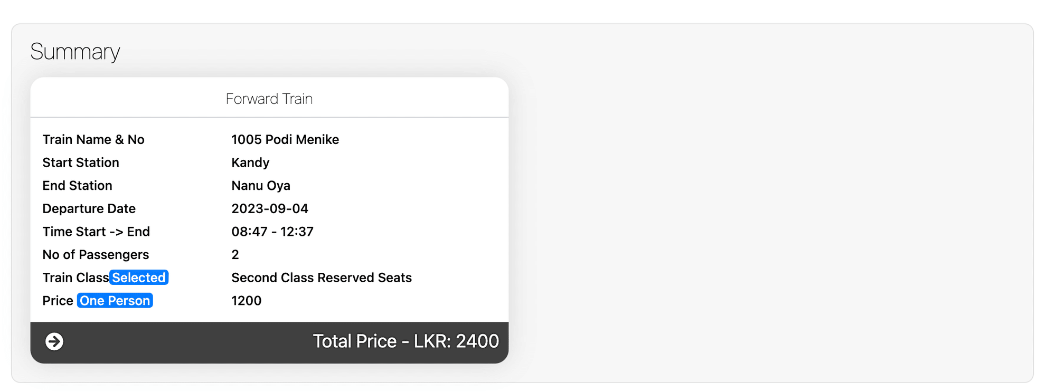Viewport: 1056px width, 392px height.
Task: Click the blue Selected badge
Action: tap(139, 278)
